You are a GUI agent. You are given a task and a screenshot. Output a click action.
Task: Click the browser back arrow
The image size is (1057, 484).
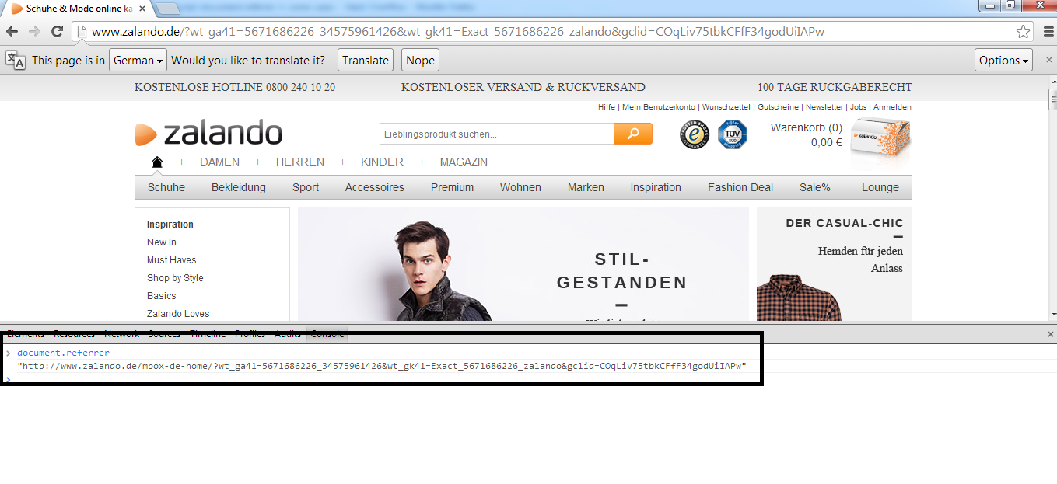12,32
